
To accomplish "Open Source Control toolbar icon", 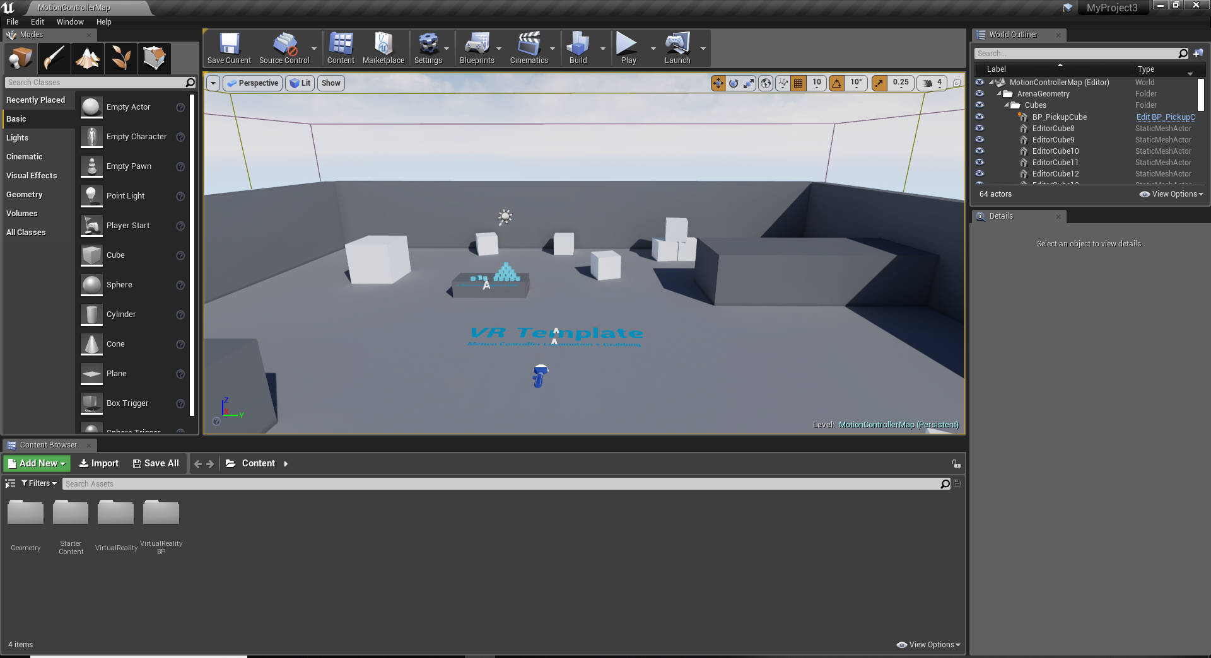I will pyautogui.click(x=284, y=49).
